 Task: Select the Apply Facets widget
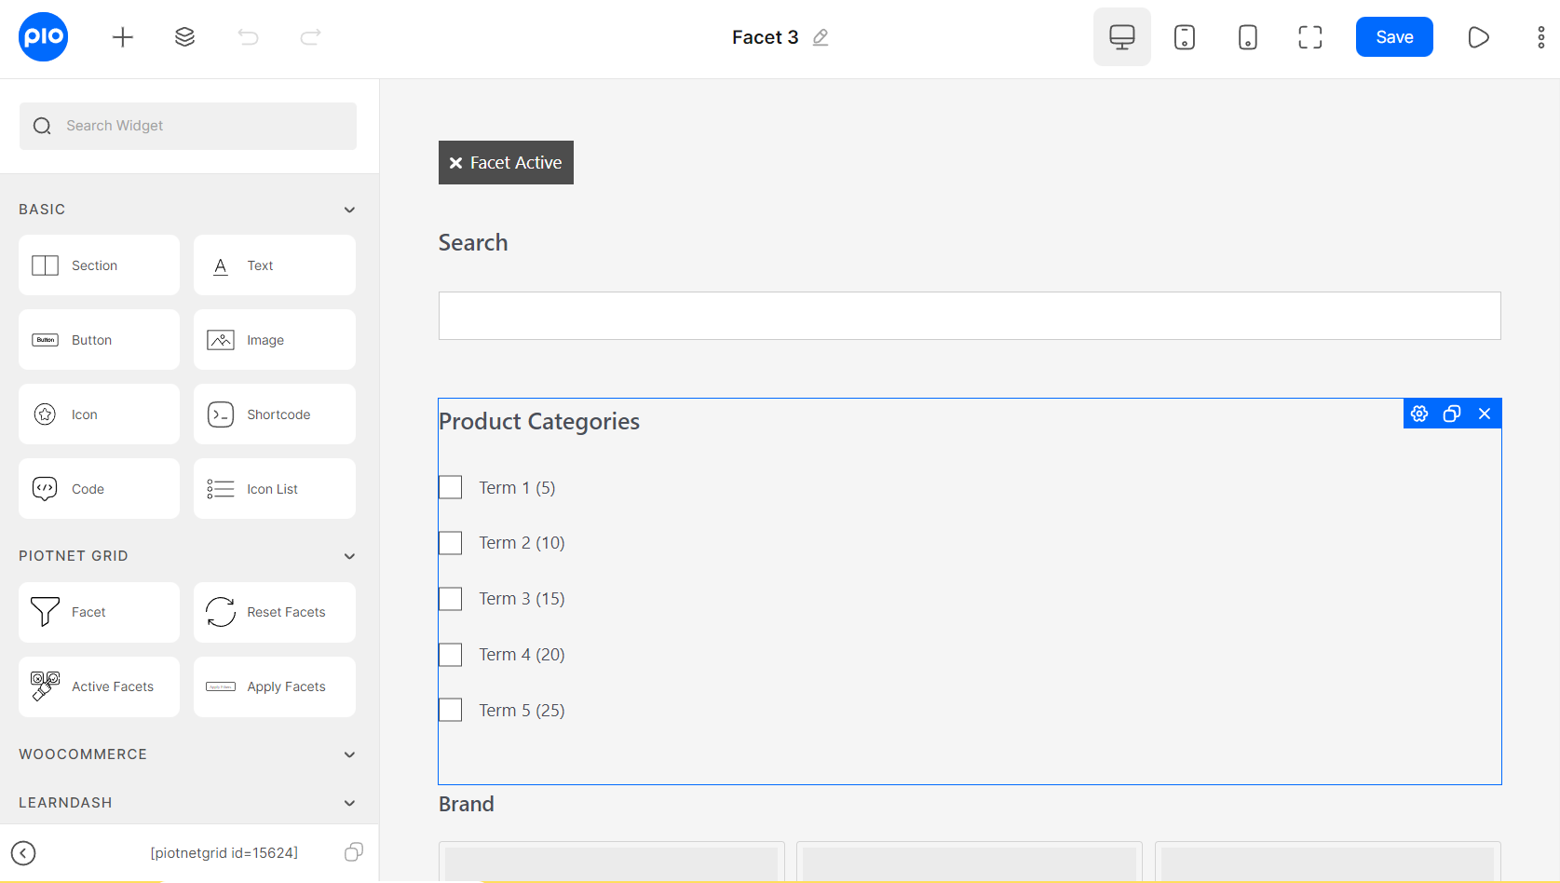coord(274,686)
